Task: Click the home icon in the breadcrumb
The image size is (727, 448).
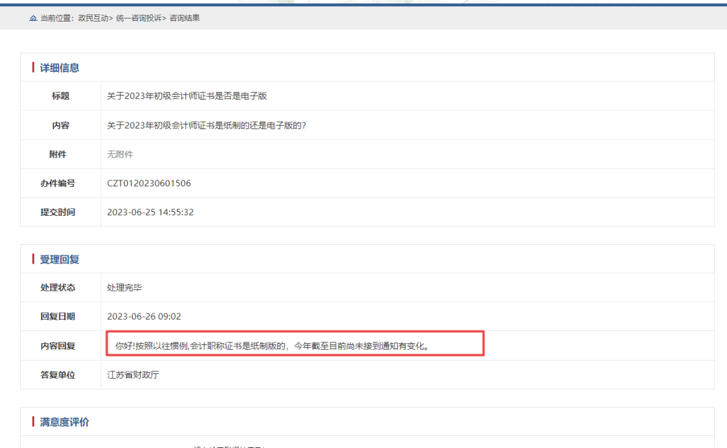Action: (x=33, y=18)
